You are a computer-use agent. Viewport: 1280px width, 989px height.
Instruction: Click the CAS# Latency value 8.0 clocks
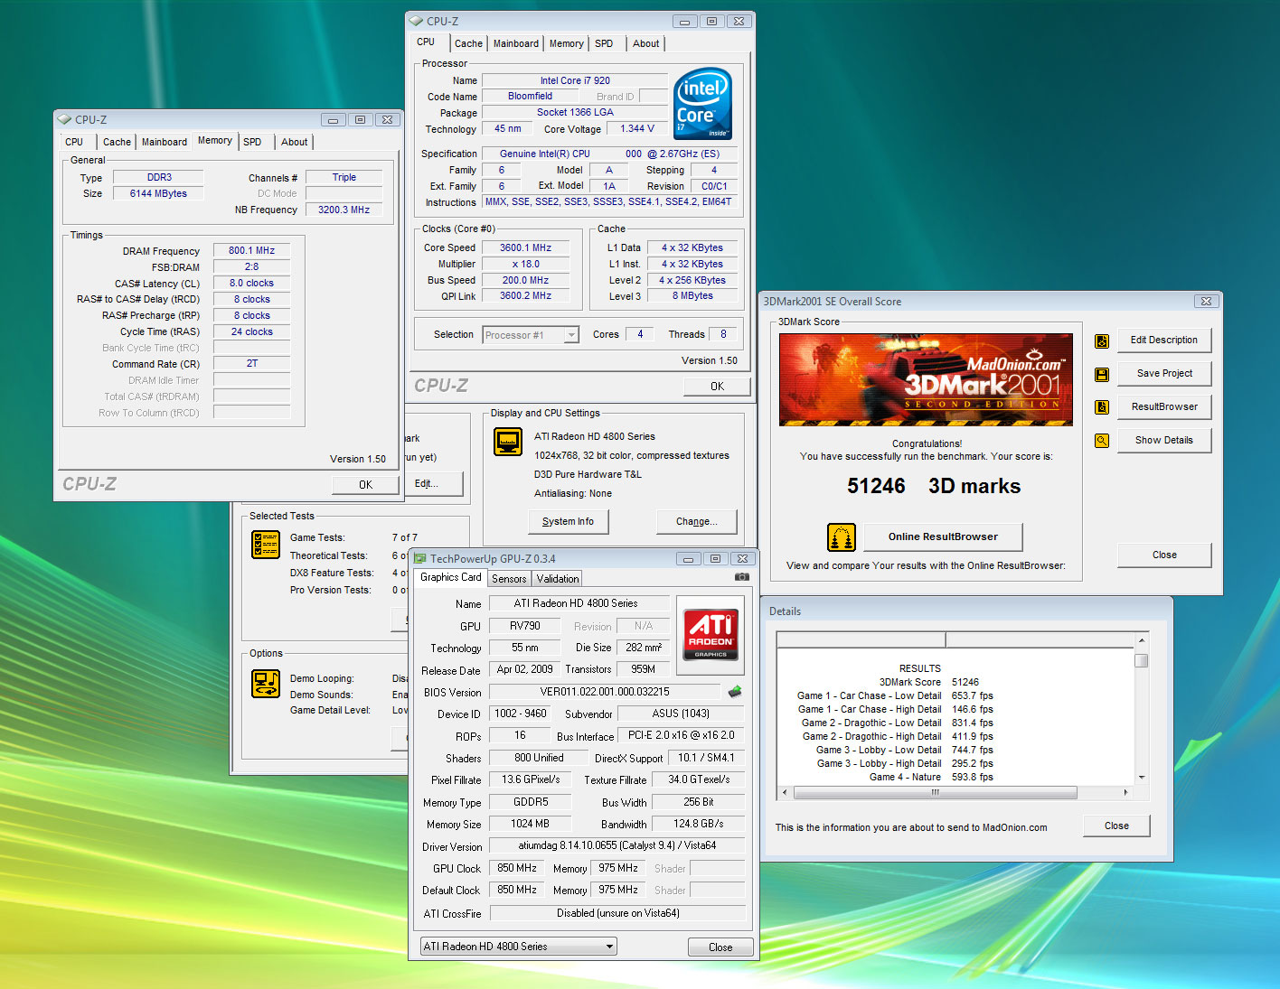[251, 284]
